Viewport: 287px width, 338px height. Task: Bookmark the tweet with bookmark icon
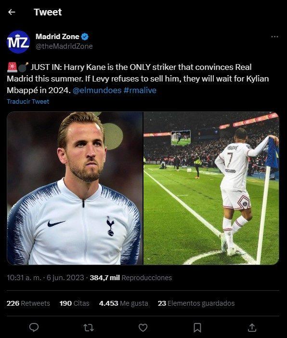tap(197, 328)
